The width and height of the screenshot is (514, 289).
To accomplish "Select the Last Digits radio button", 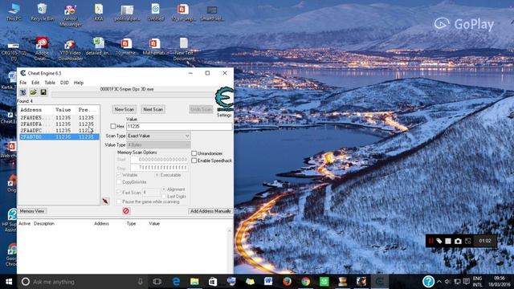I will [164, 196].
